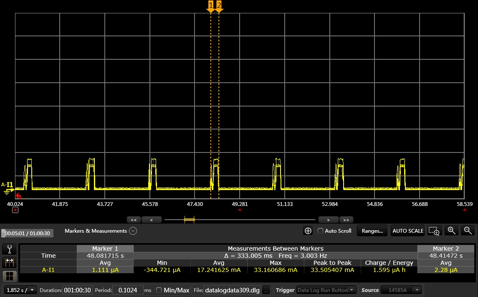The image size is (478, 297).
Task: Click the Avg value 17.241625 mA
Action: click(219, 270)
